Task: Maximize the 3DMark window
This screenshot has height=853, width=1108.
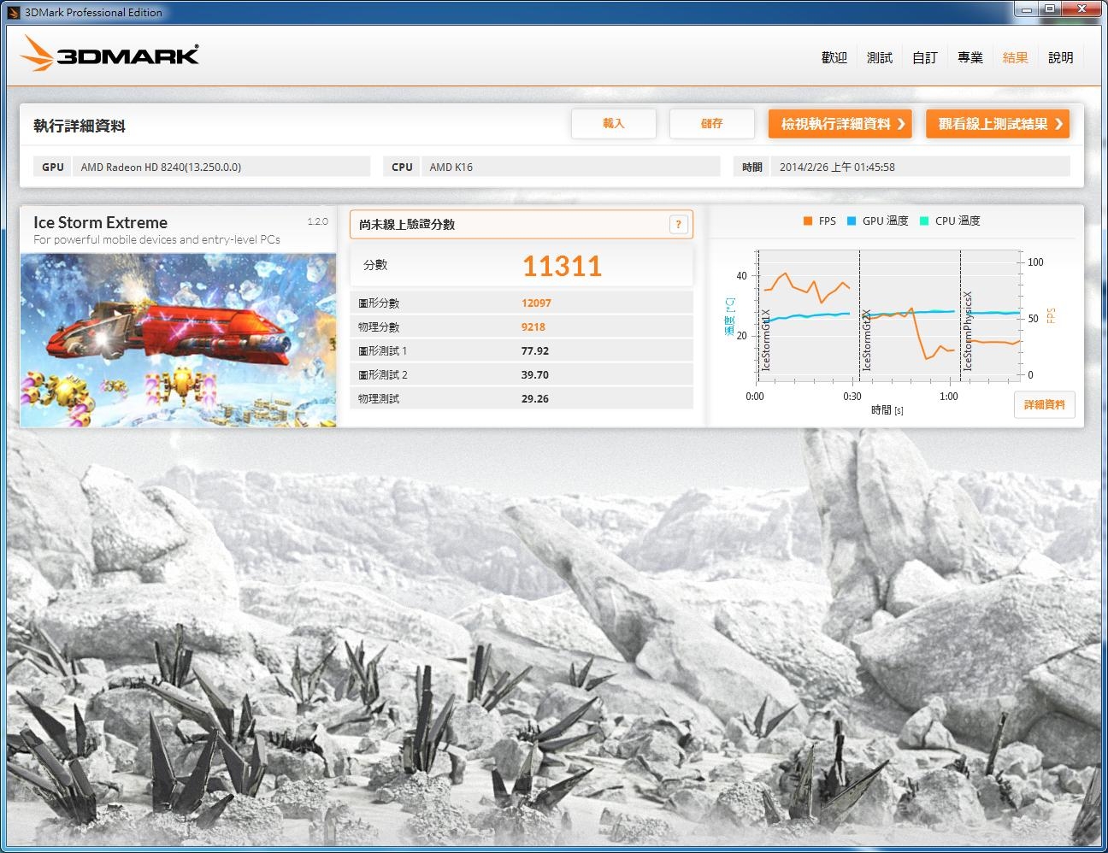Action: click(x=1050, y=9)
